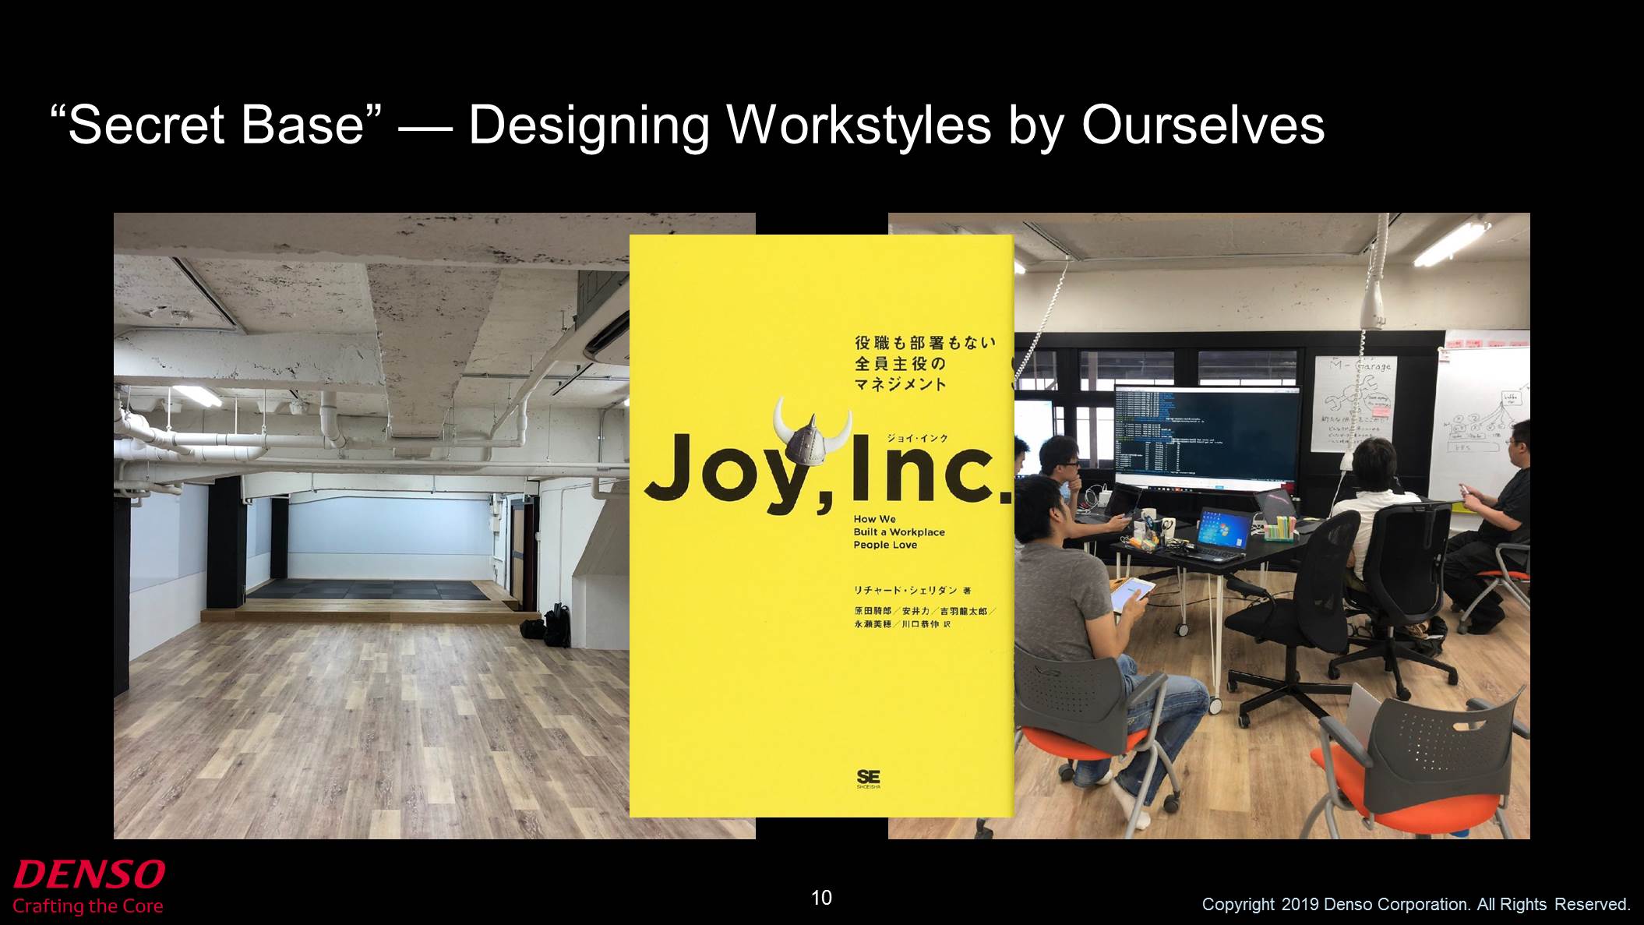Screen dimensions: 1644x925
Task: Click the "リチャード・シェリダン" author name
Action: pos(912,590)
